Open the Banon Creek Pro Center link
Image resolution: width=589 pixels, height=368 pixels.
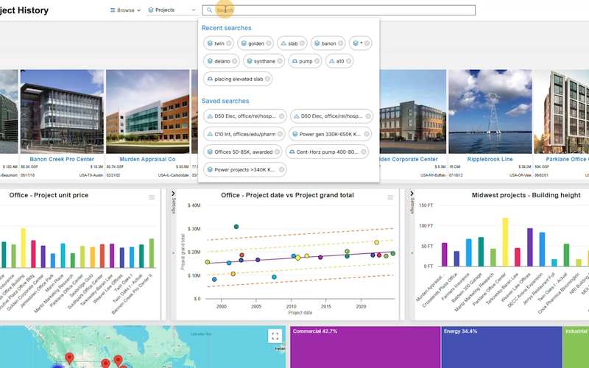tap(62, 159)
